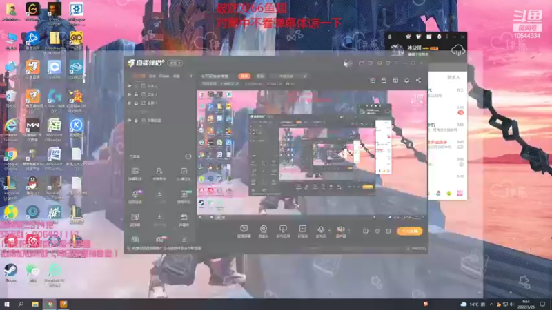Open the contacts tab in chat window
This screenshot has width=552, height=310.
[x=453, y=77]
